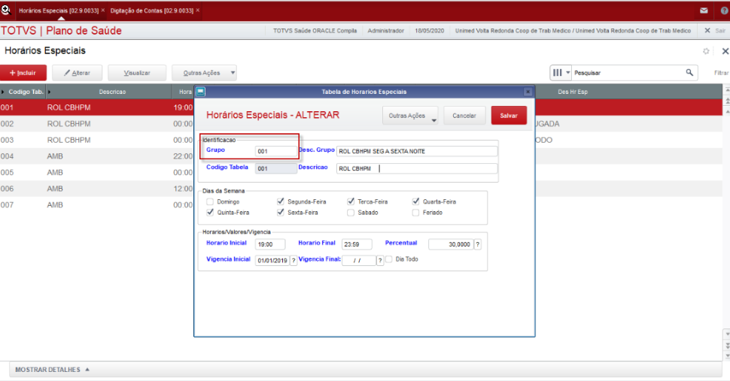Click the Vigencia Inicial date field
This screenshot has height=381, width=730.
point(272,261)
